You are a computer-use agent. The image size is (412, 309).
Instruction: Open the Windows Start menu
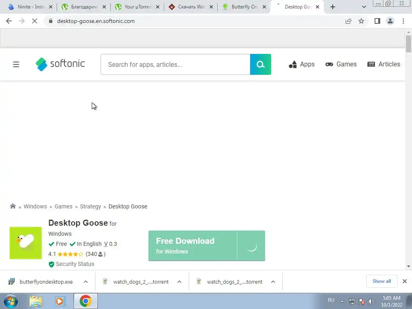click(11, 301)
